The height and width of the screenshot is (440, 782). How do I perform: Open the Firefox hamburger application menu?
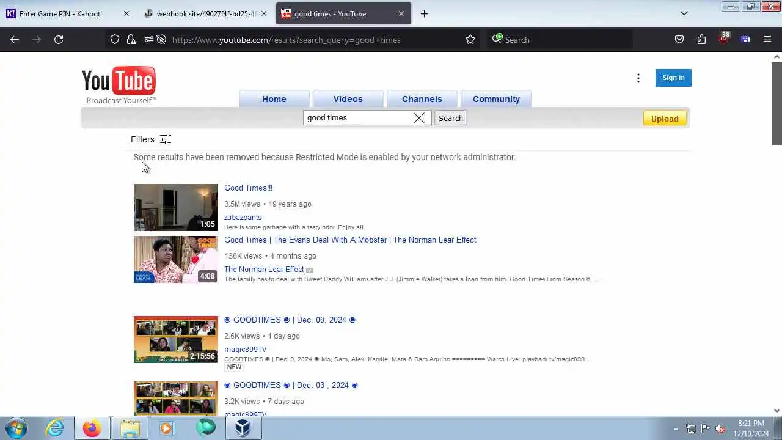pos(767,40)
